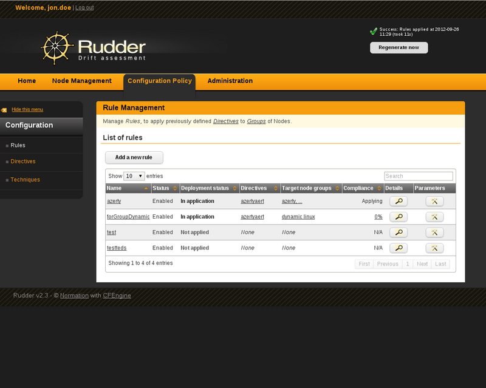Image resolution: width=486 pixels, height=388 pixels.
Task: Open details magnifier for testteds rule
Action: pyautogui.click(x=399, y=248)
